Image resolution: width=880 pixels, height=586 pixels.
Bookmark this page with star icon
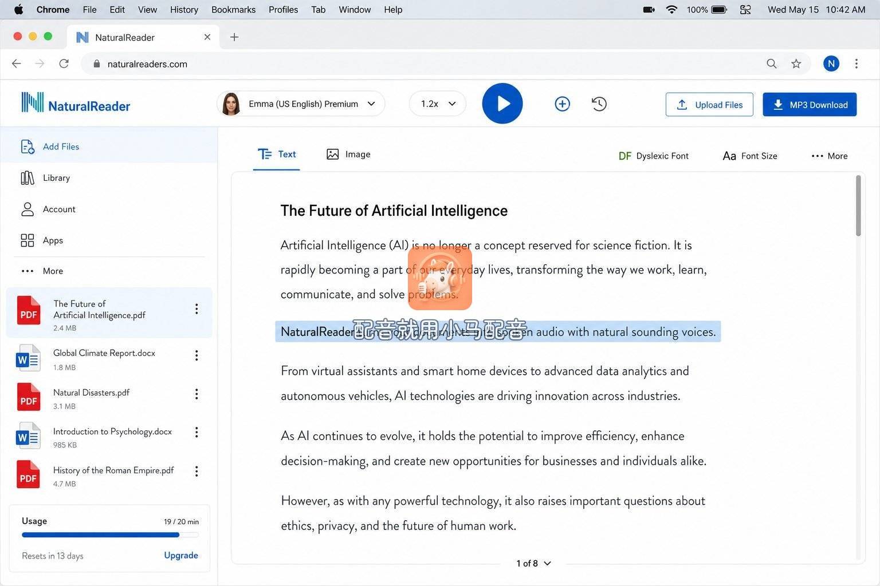click(x=796, y=64)
